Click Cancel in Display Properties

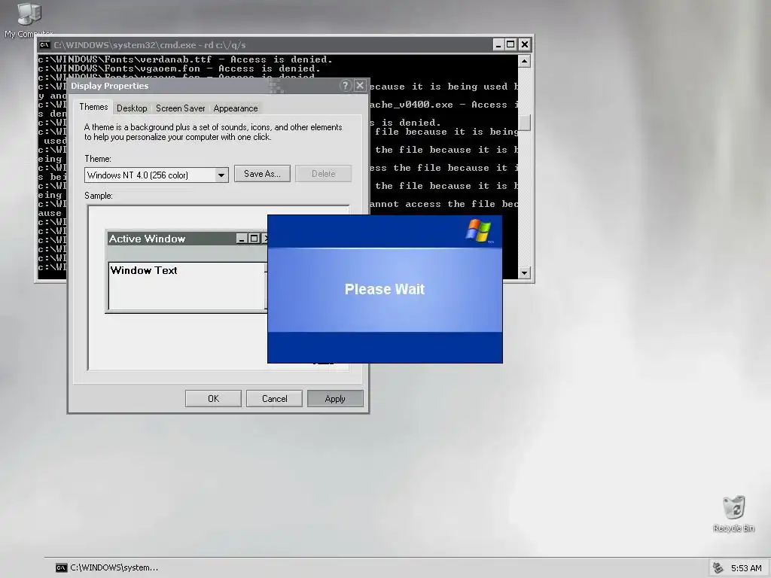click(274, 399)
